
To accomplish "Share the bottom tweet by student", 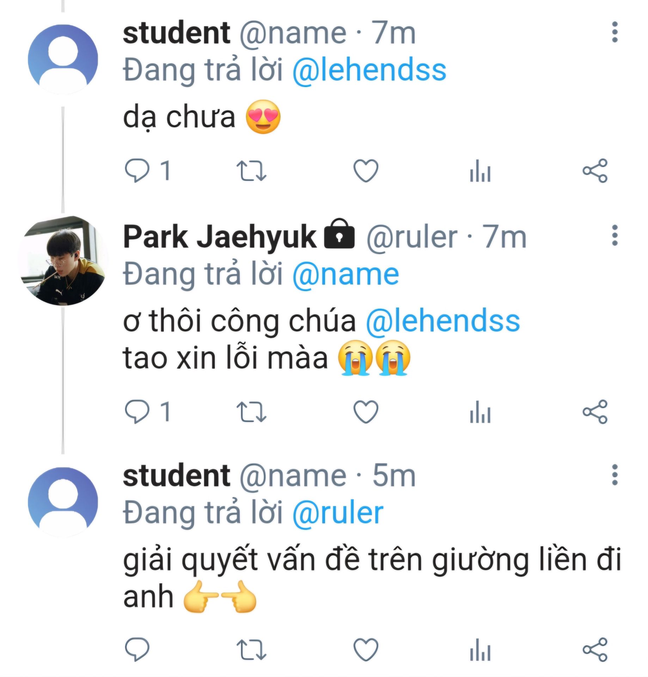I will (595, 649).
